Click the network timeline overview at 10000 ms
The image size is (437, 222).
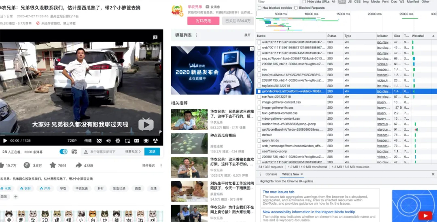(x=311, y=14)
